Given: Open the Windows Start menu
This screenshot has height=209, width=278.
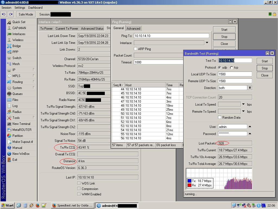Looking at the screenshot, I should (x=7, y=205).
